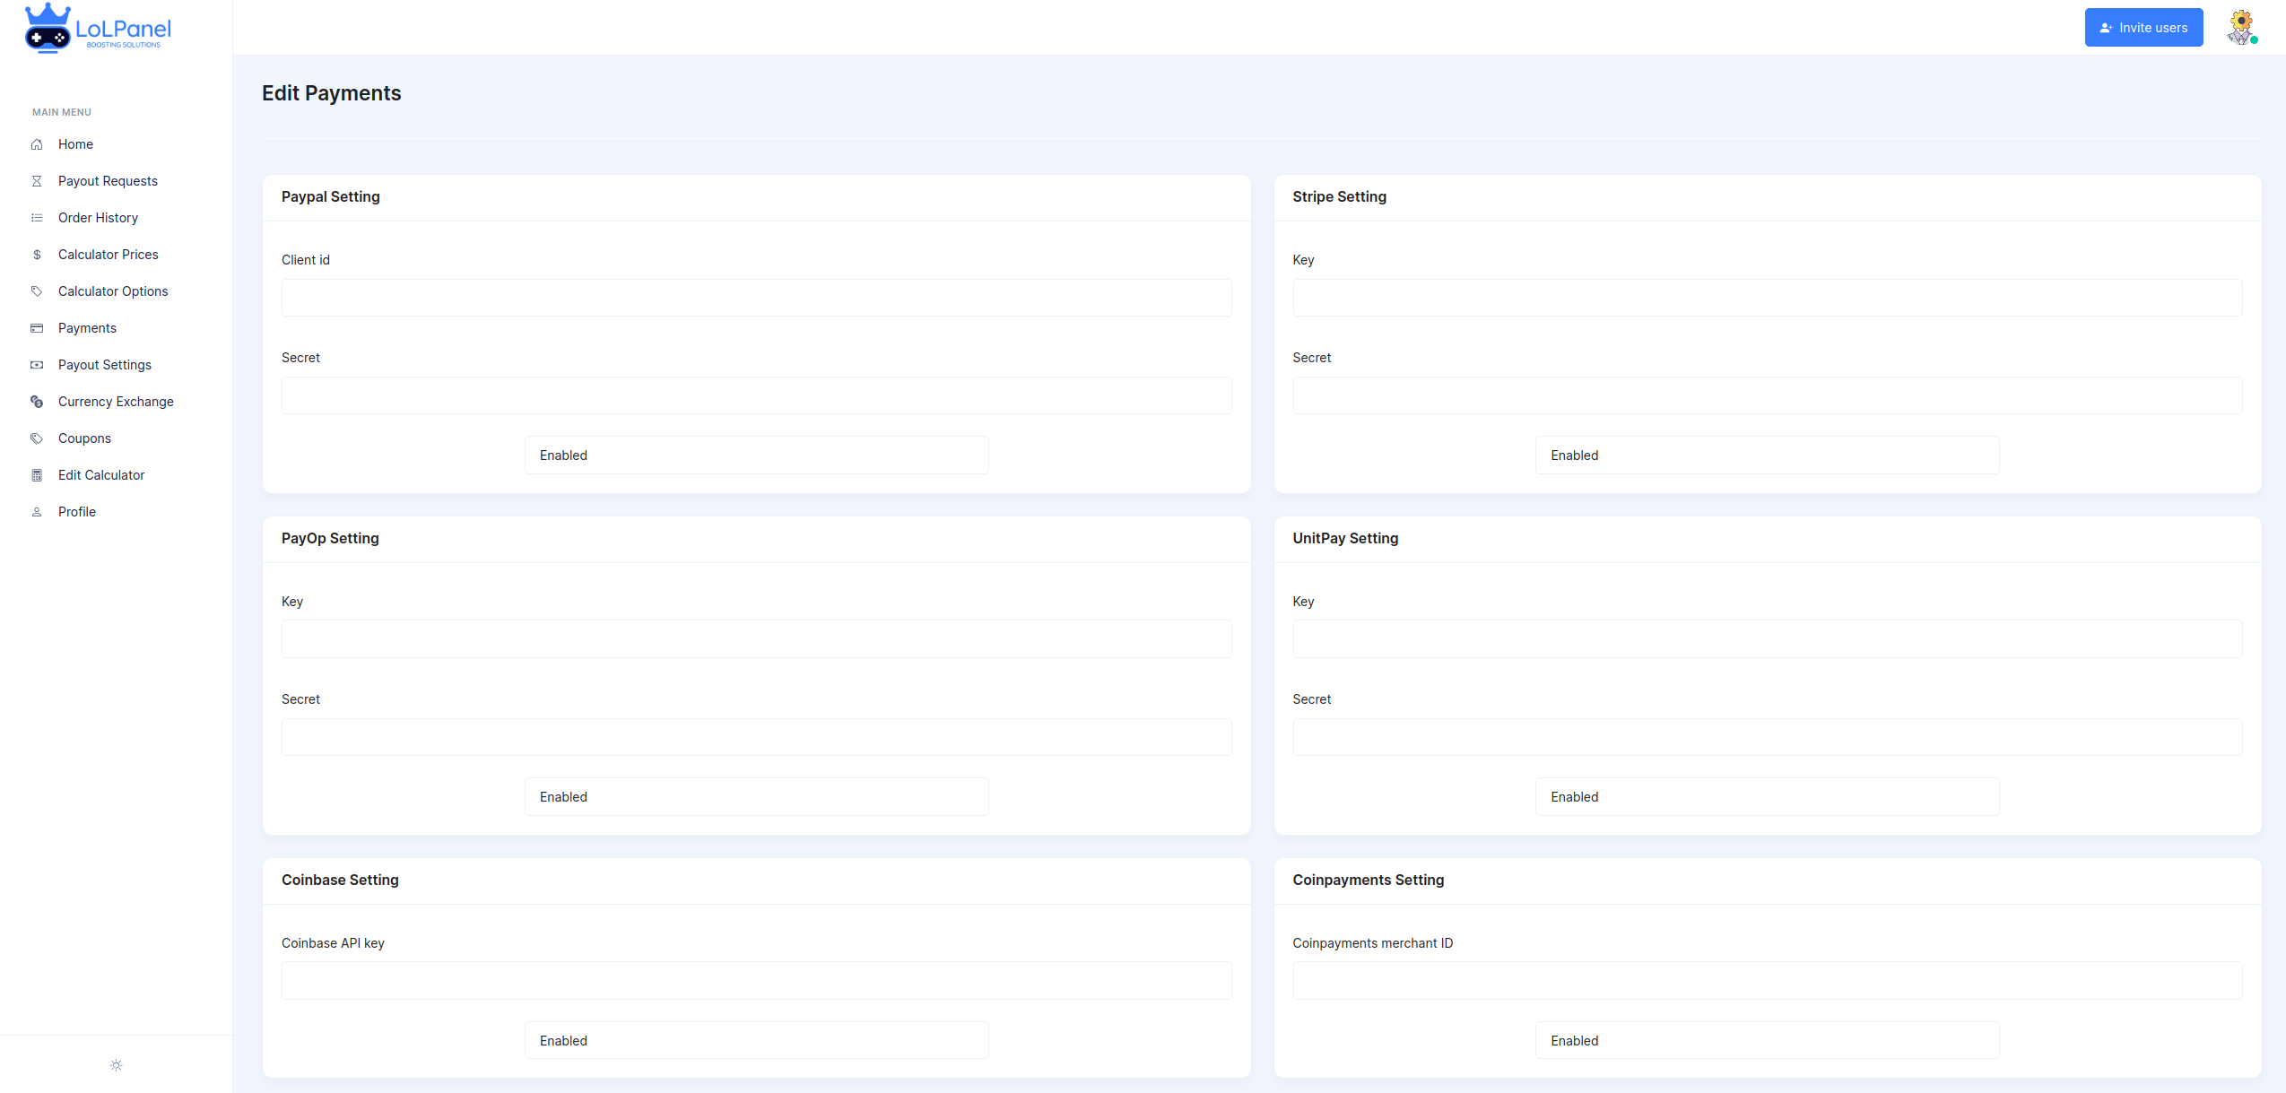2286x1093 pixels.
Task: Click the Coinpayments merchant ID field
Action: [x=1767, y=981]
